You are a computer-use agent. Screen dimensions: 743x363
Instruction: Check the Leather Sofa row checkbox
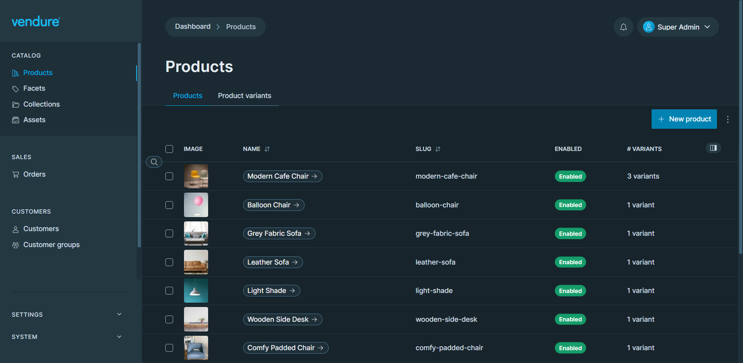pos(169,262)
